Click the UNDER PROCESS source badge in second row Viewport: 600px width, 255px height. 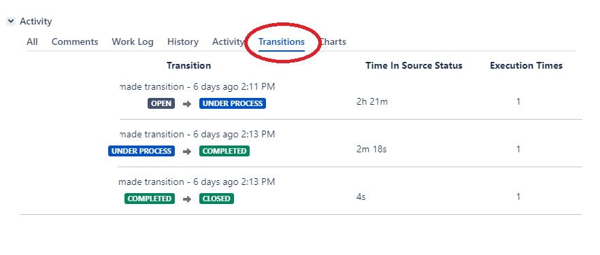141,151
